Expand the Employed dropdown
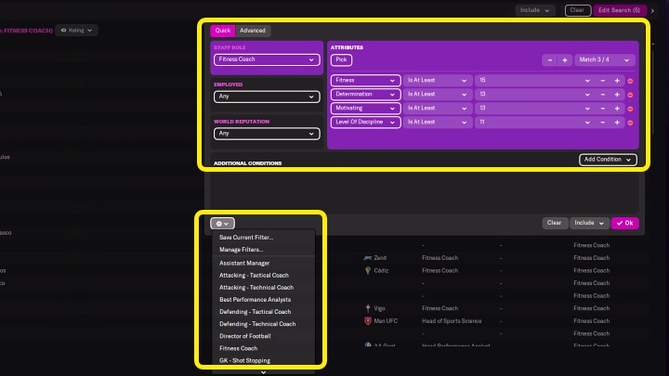This screenshot has width=669, height=376. pyautogui.click(x=266, y=96)
